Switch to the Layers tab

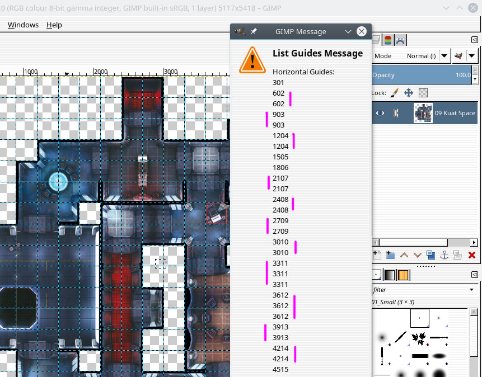(x=376, y=40)
